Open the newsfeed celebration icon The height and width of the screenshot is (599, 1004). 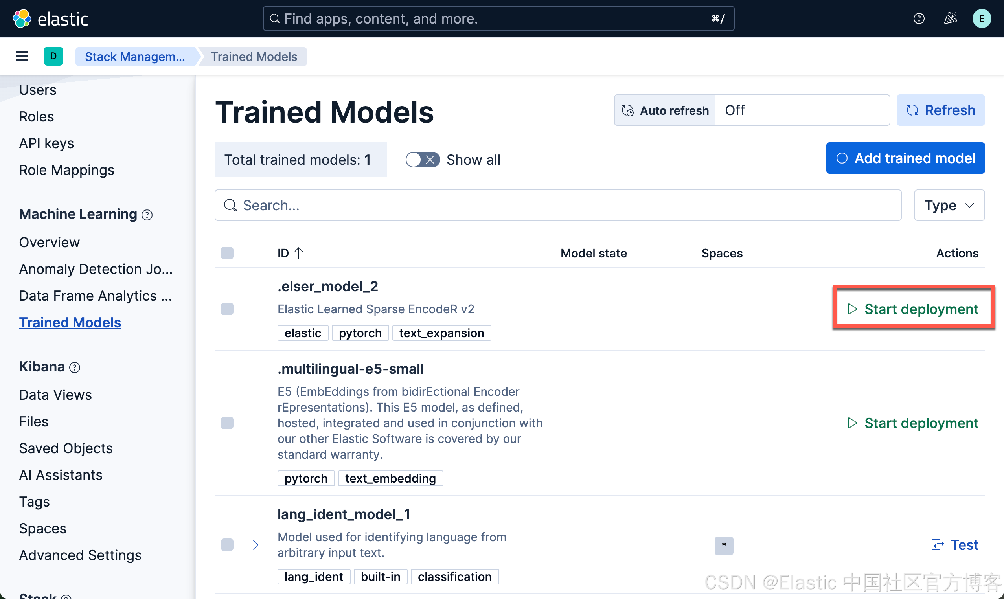click(950, 18)
